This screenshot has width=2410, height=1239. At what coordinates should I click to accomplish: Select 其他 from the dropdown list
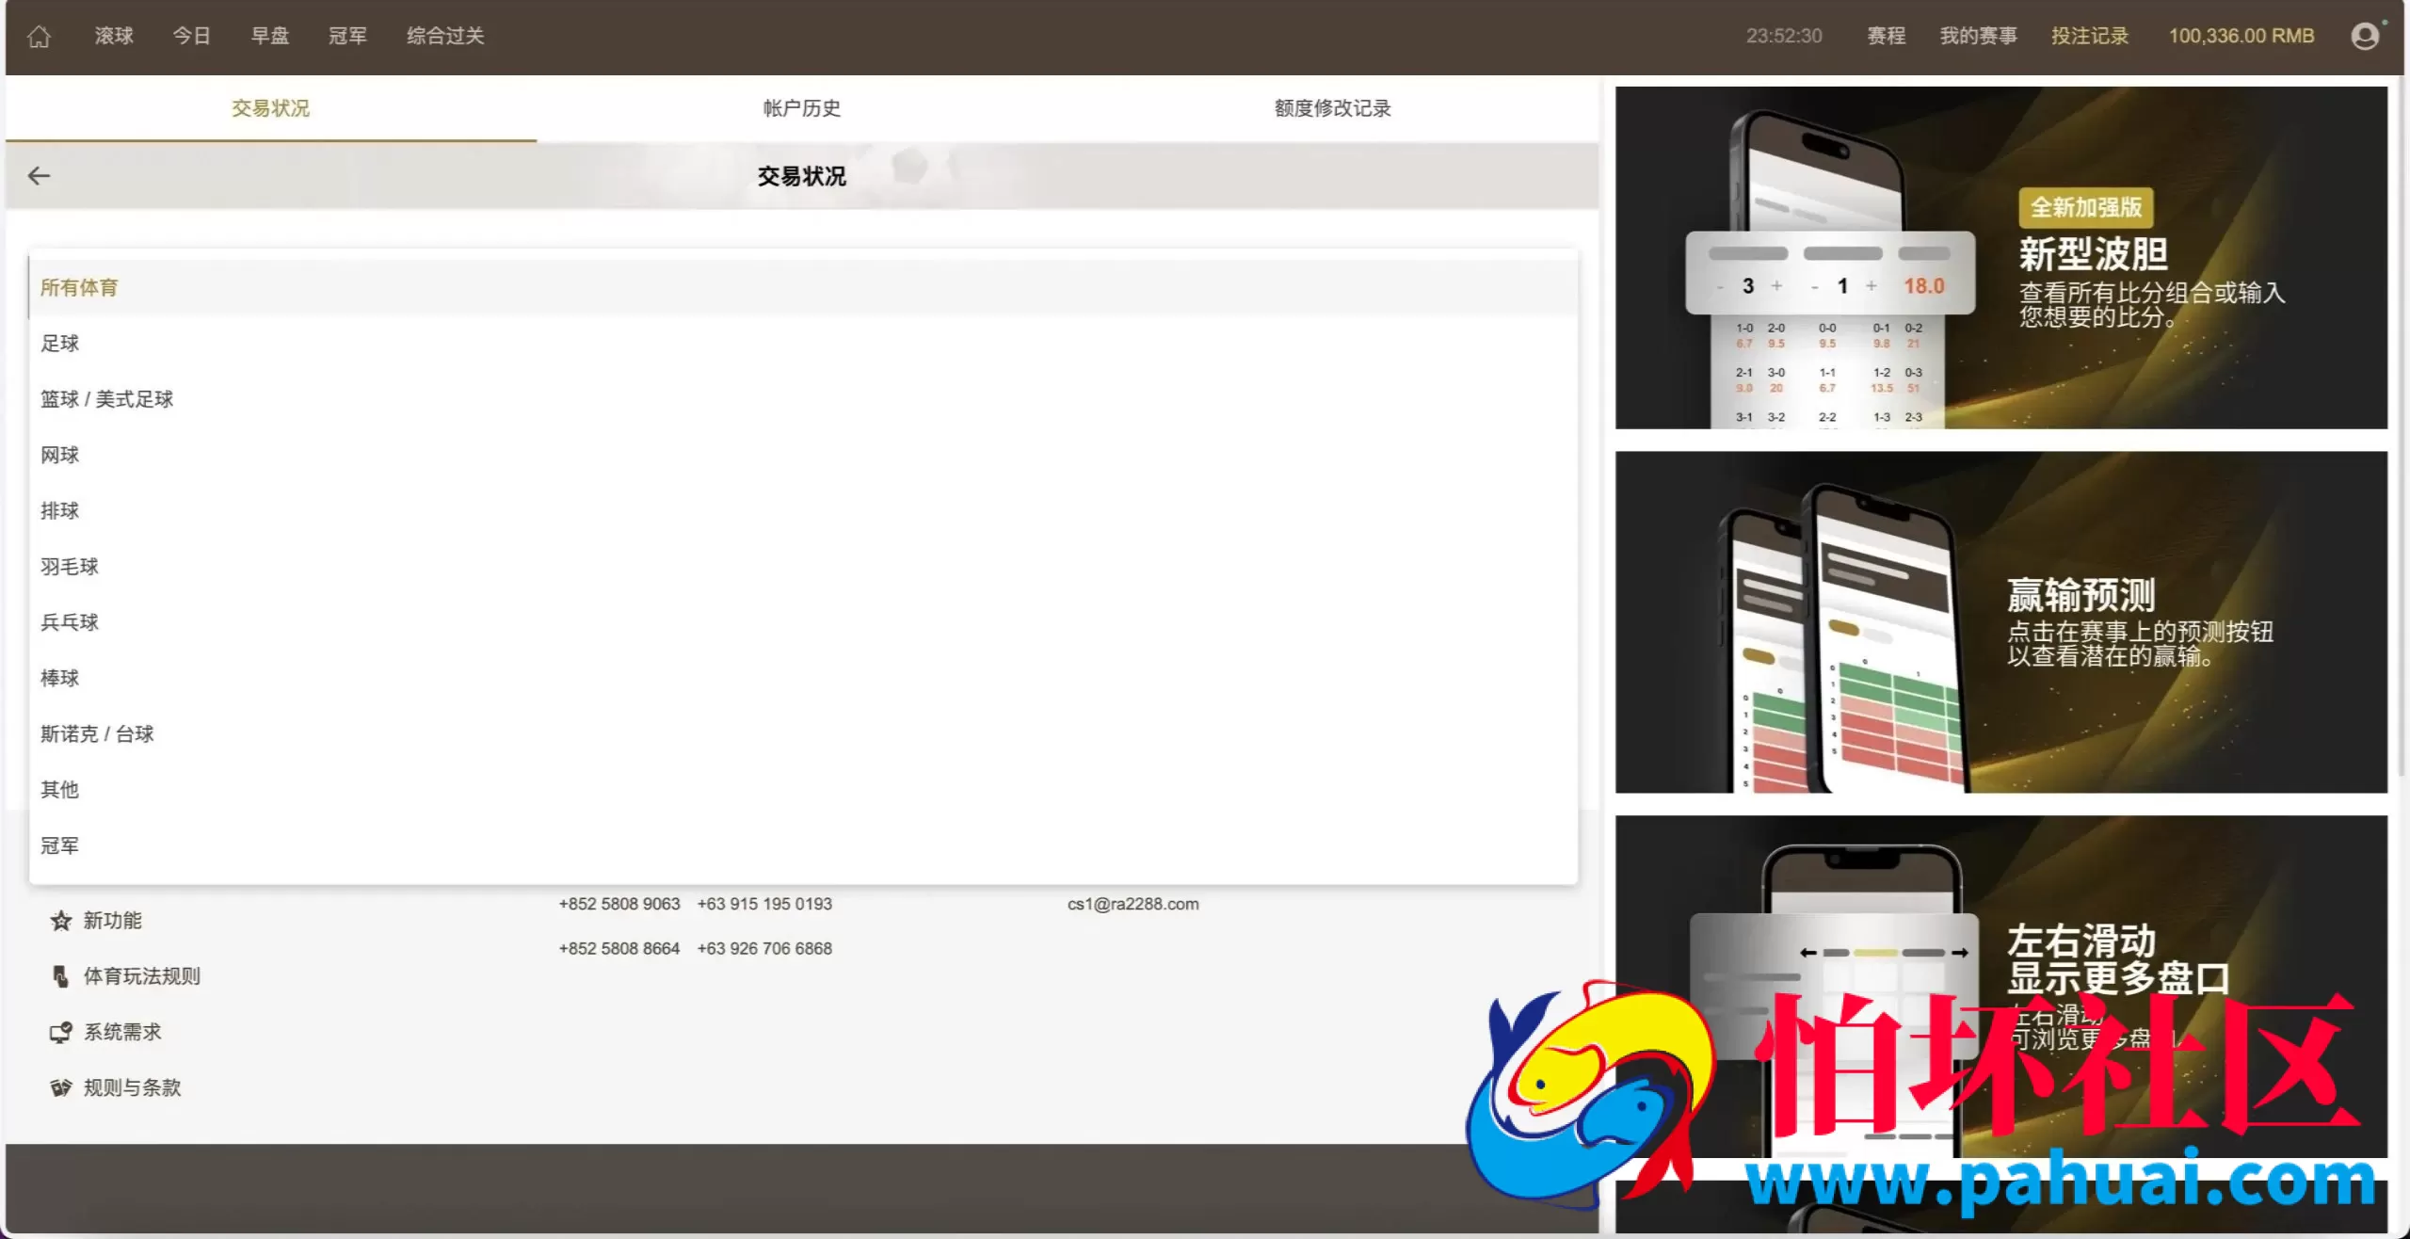coord(803,789)
